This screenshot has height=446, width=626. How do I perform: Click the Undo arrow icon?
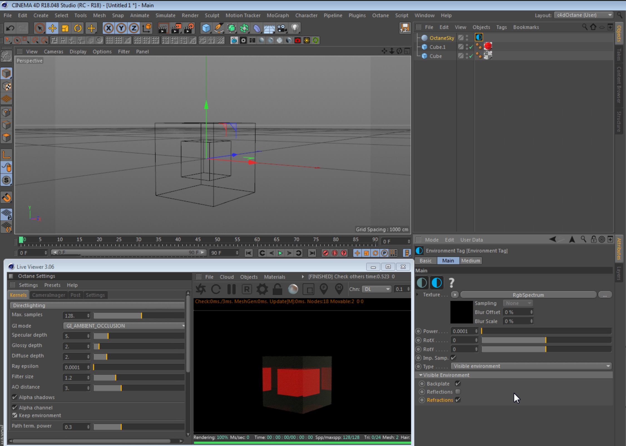(x=10, y=28)
